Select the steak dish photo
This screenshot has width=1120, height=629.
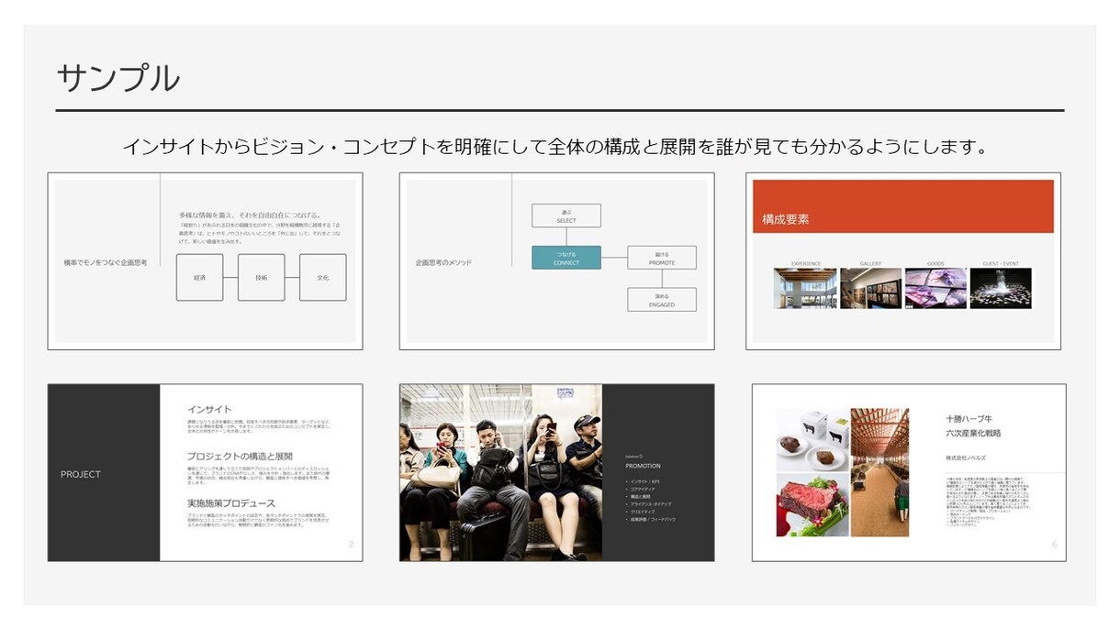coord(811,505)
